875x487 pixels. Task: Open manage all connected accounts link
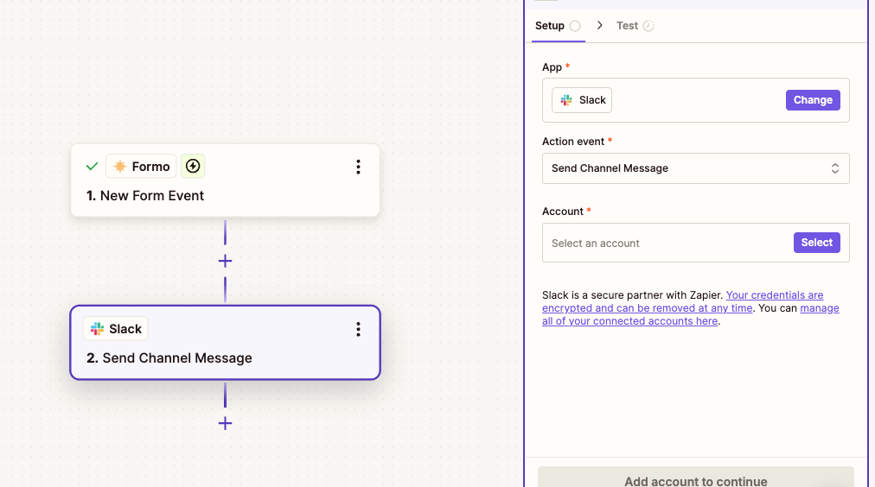coord(691,315)
